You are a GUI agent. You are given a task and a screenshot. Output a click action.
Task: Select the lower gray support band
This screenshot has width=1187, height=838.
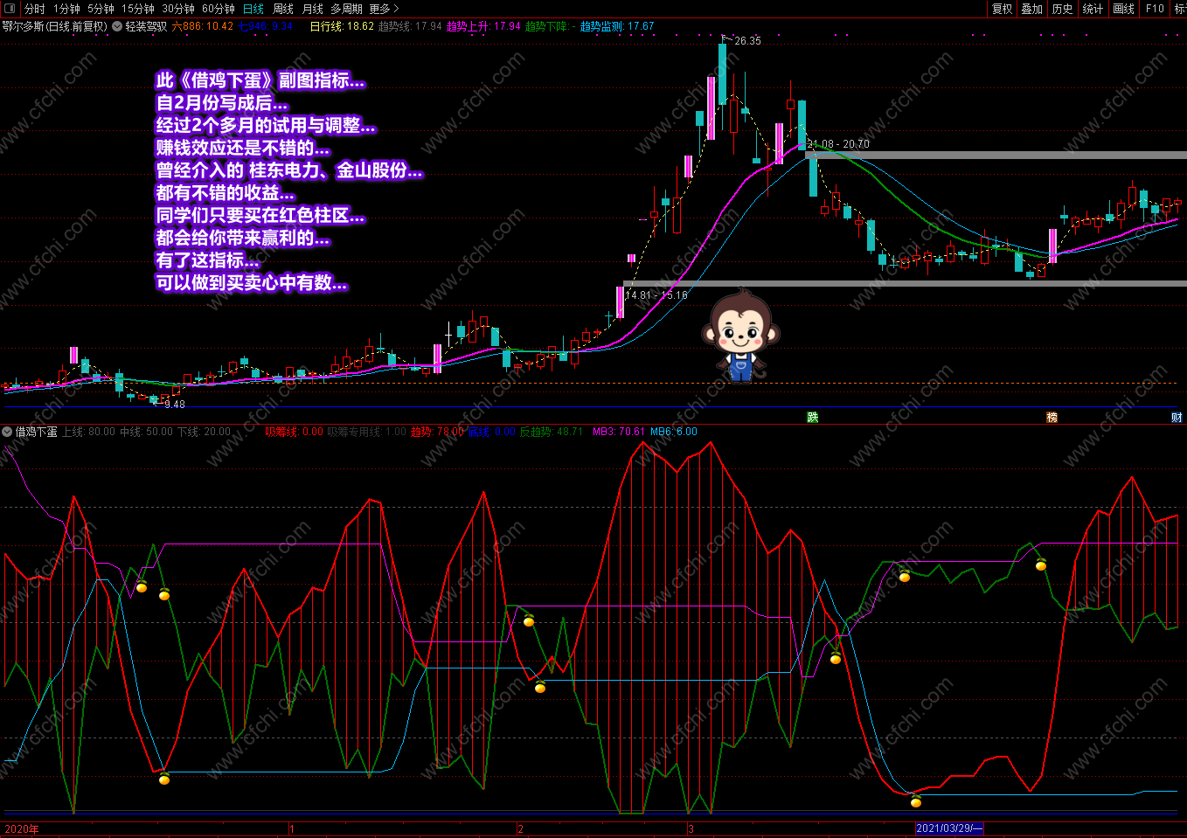[905, 283]
